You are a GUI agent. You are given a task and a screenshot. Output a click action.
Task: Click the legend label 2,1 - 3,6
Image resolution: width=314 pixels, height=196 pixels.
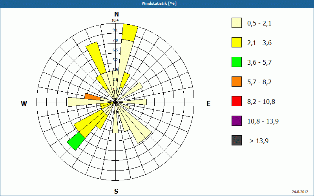[259, 43]
